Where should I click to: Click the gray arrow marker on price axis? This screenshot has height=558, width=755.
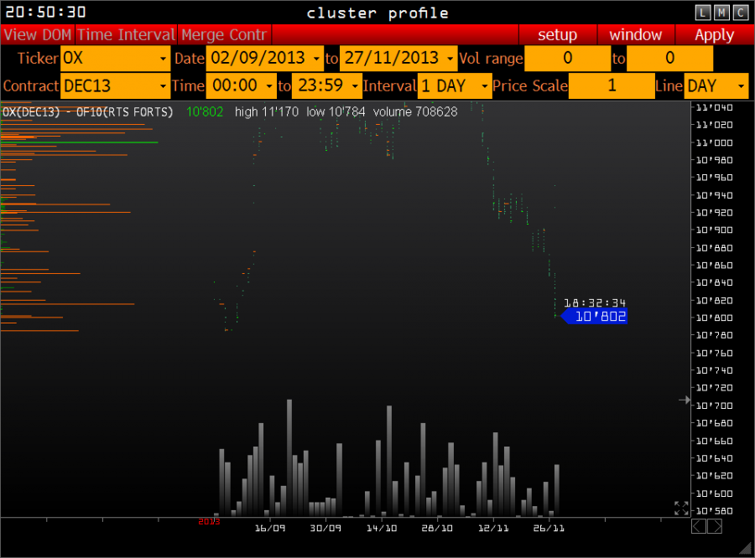tap(684, 400)
